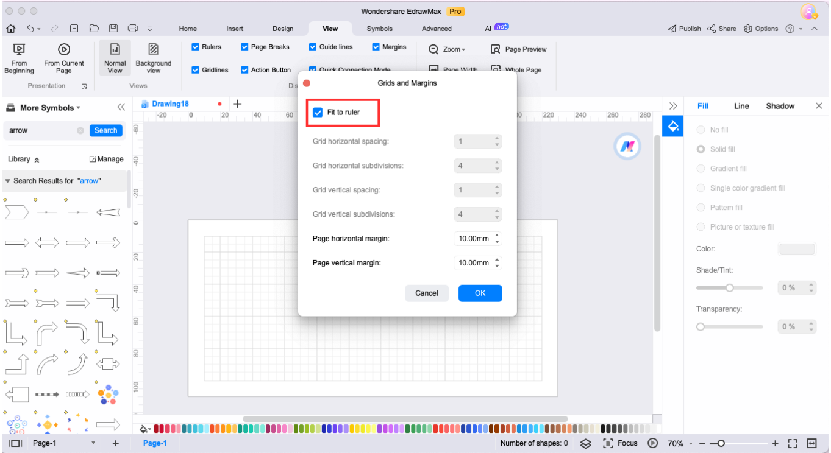Click the fit page width icon in status bar
831x453 pixels.
(812, 443)
